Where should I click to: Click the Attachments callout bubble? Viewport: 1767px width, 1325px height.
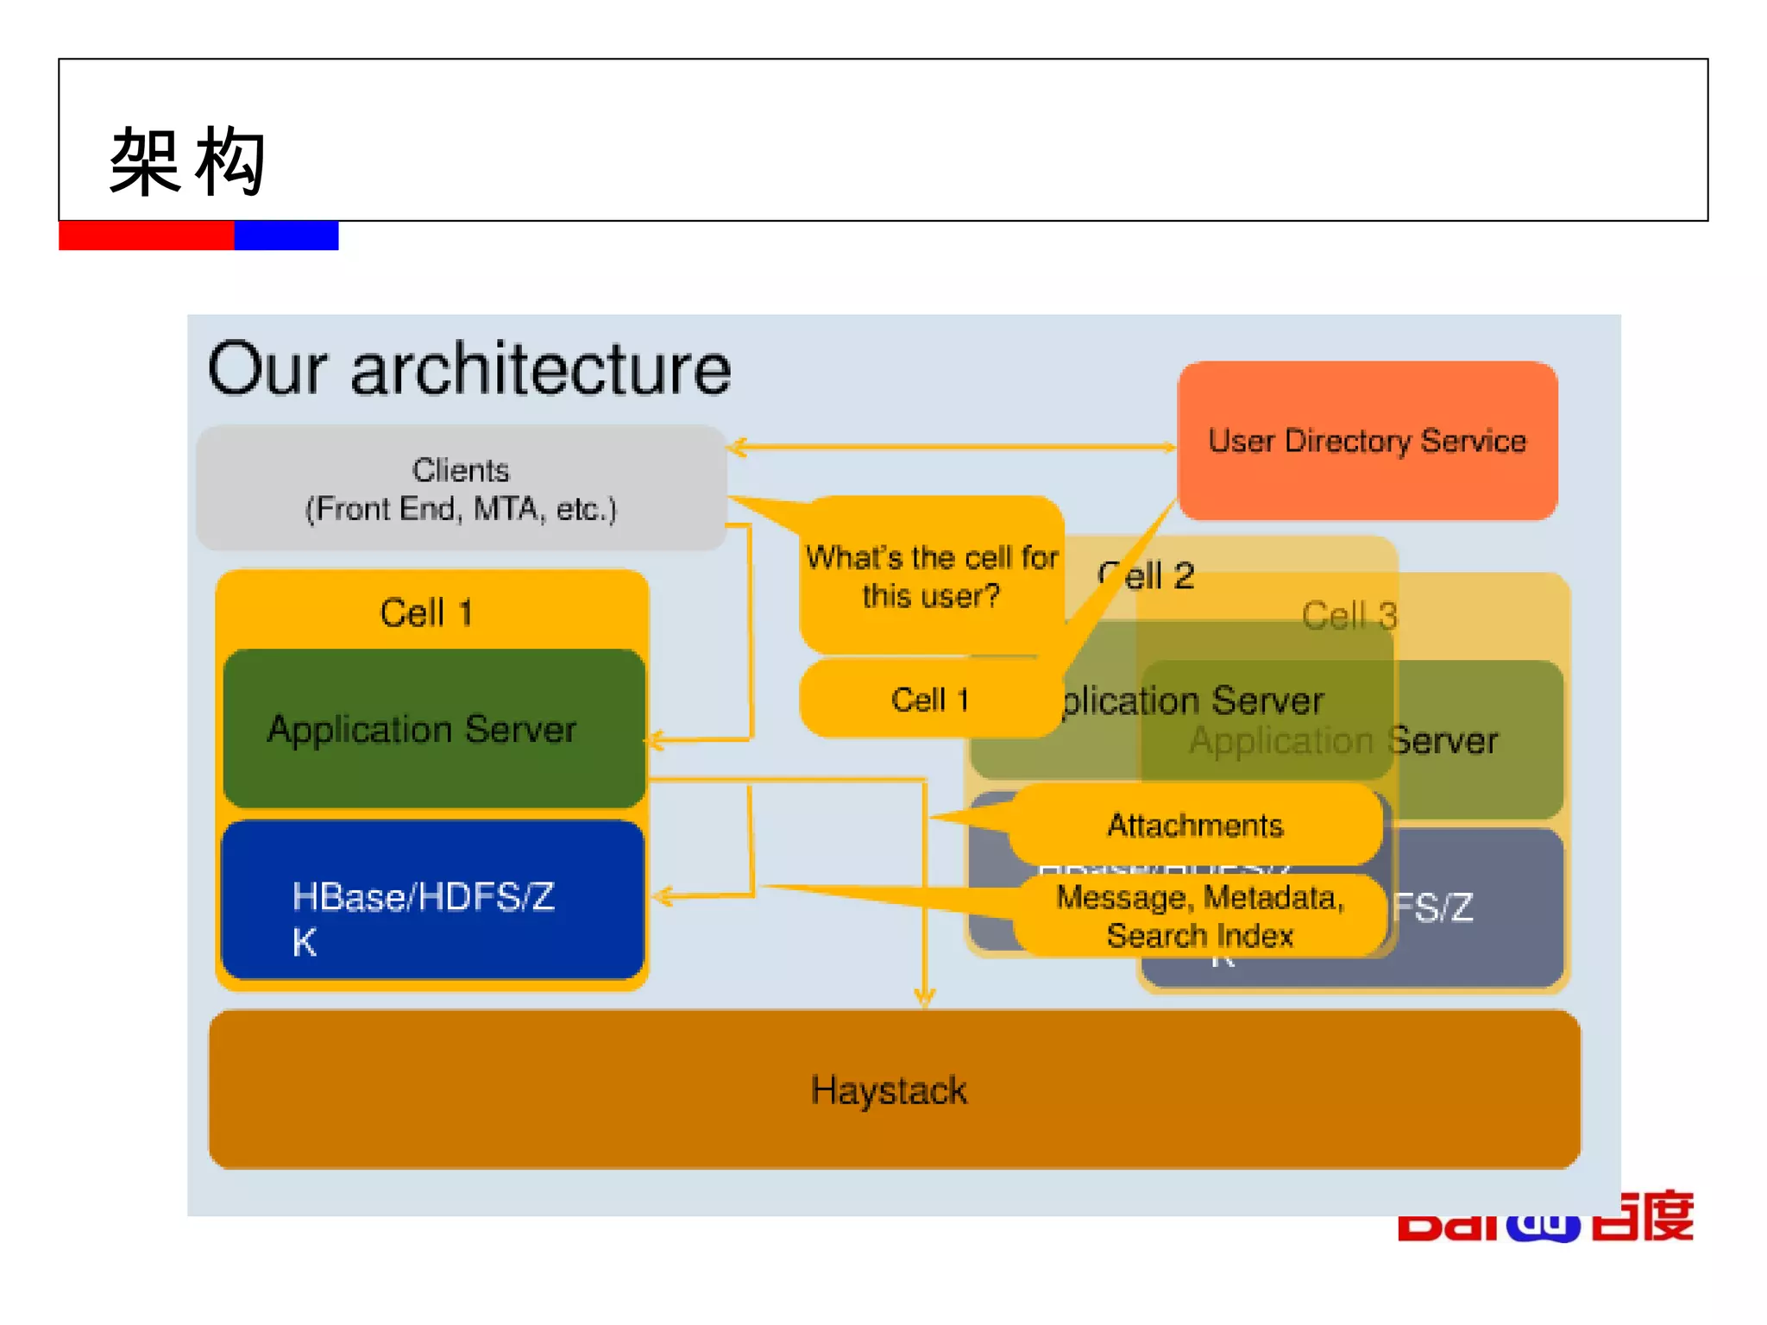(x=1195, y=825)
